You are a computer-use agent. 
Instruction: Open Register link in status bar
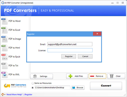point(28,94)
